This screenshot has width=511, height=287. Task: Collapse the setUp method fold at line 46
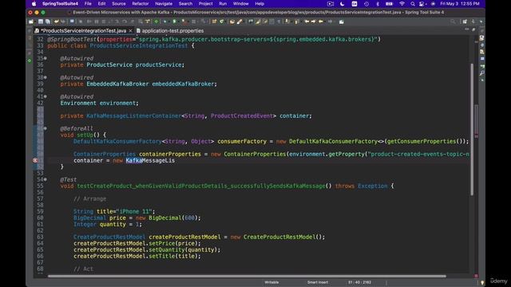click(46, 128)
